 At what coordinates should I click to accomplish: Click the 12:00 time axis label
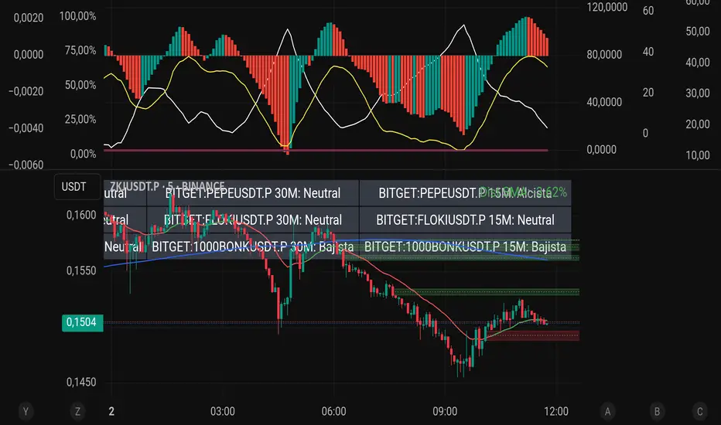click(556, 411)
